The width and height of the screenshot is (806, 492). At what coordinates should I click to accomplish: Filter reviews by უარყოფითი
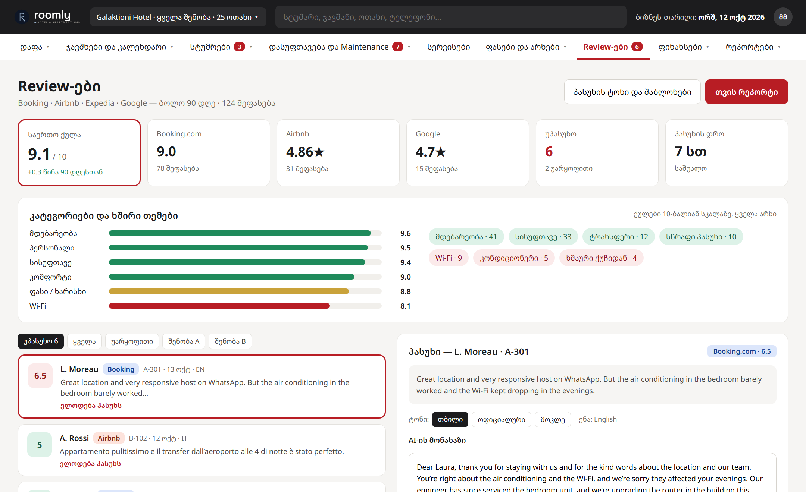(x=132, y=341)
